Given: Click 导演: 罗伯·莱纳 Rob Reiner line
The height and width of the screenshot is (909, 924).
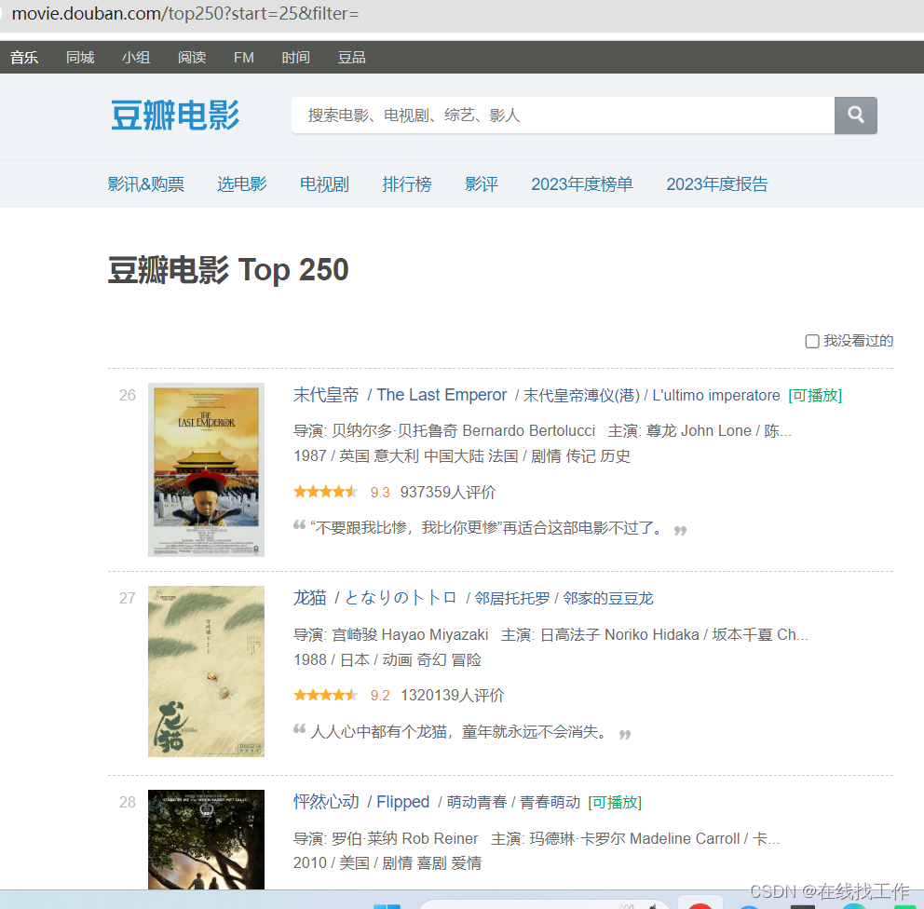Looking at the screenshot, I should (537, 838).
